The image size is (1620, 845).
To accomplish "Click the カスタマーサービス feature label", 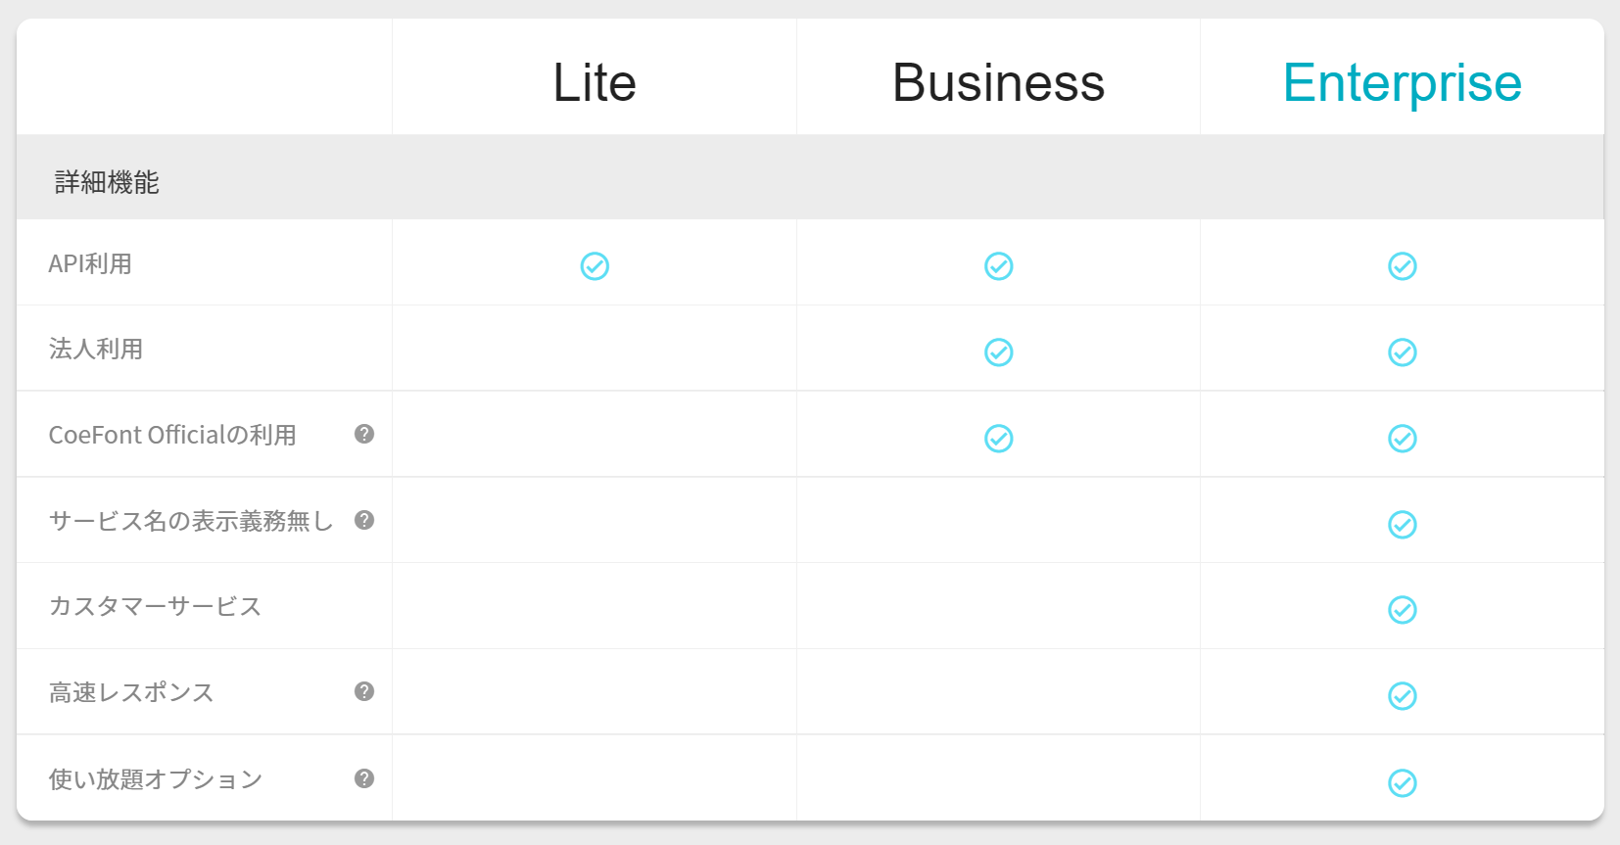I will pyautogui.click(x=155, y=606).
